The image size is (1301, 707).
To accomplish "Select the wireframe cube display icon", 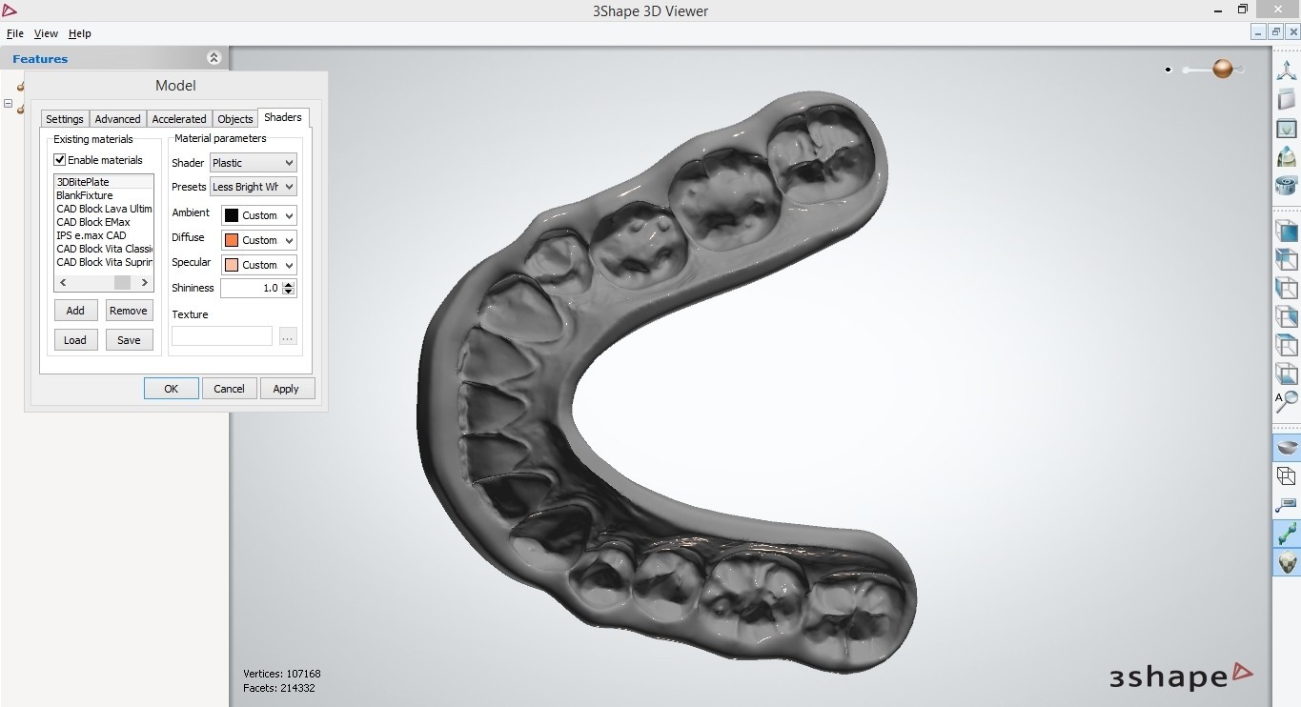I will point(1286,475).
